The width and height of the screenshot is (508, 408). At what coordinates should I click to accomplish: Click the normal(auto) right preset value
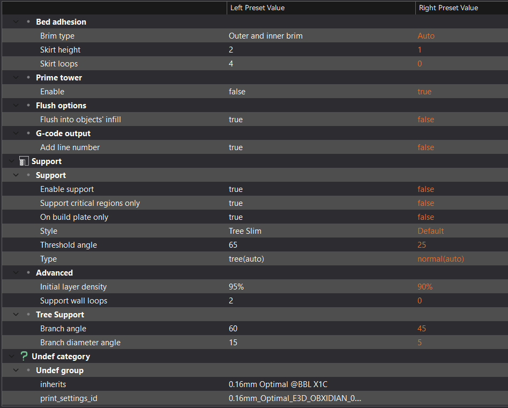point(440,259)
